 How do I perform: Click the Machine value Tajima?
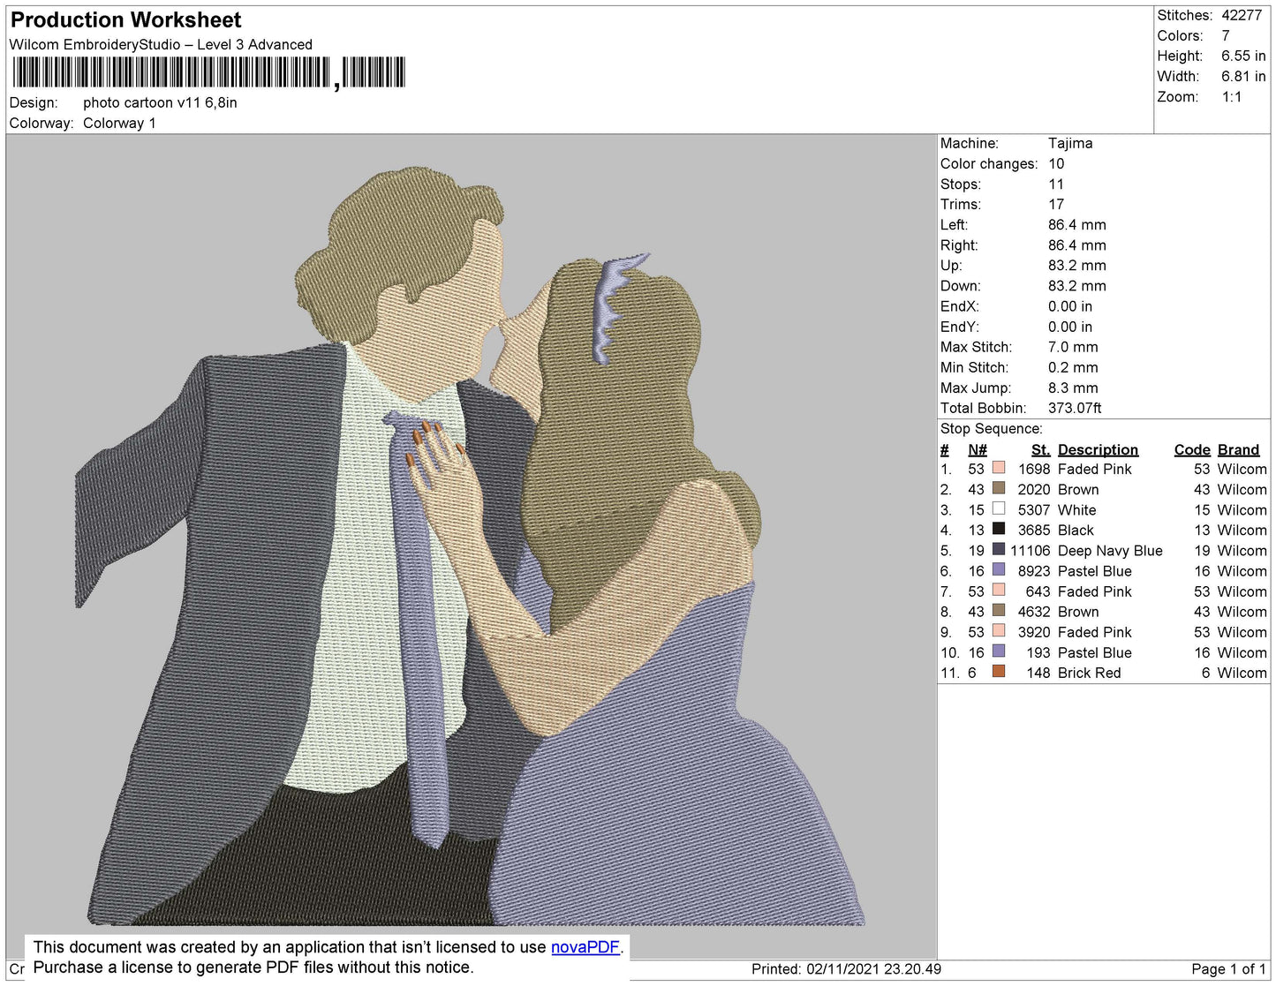1070,143
